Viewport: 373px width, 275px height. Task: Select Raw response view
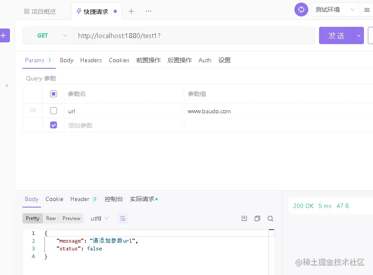[x=51, y=218]
